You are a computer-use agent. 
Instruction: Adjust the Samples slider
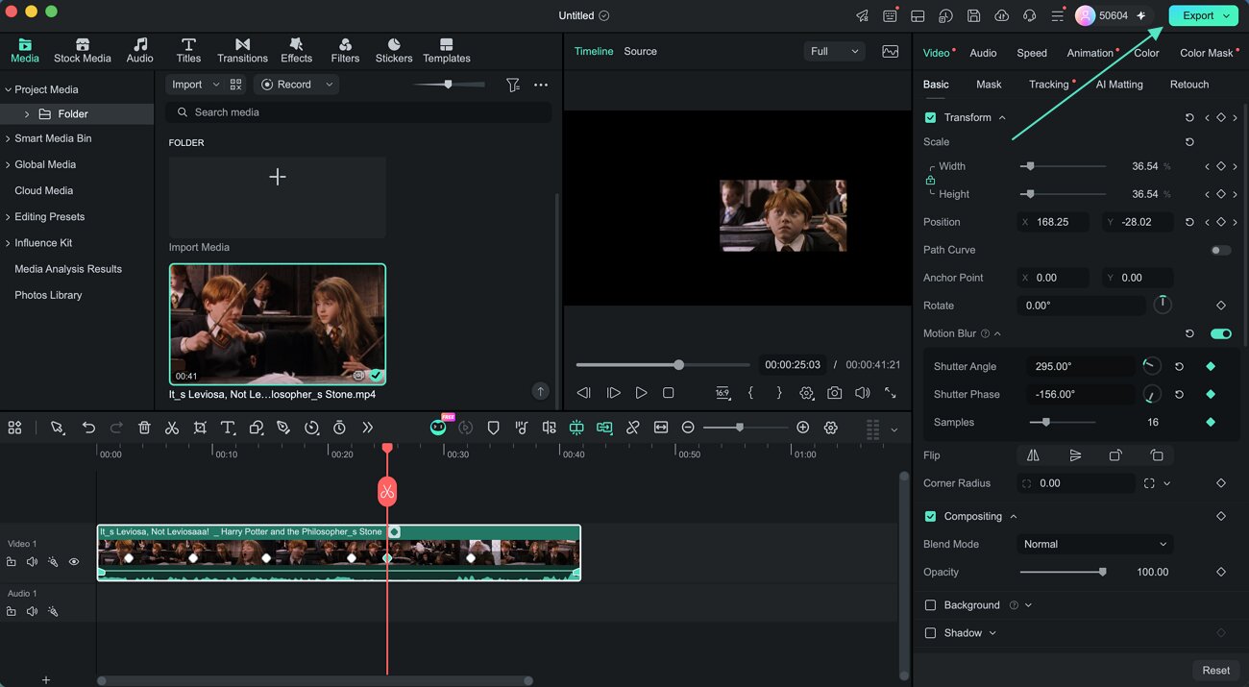tap(1063, 422)
